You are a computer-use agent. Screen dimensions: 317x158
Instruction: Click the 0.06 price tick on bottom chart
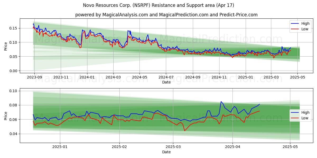point(14,120)
